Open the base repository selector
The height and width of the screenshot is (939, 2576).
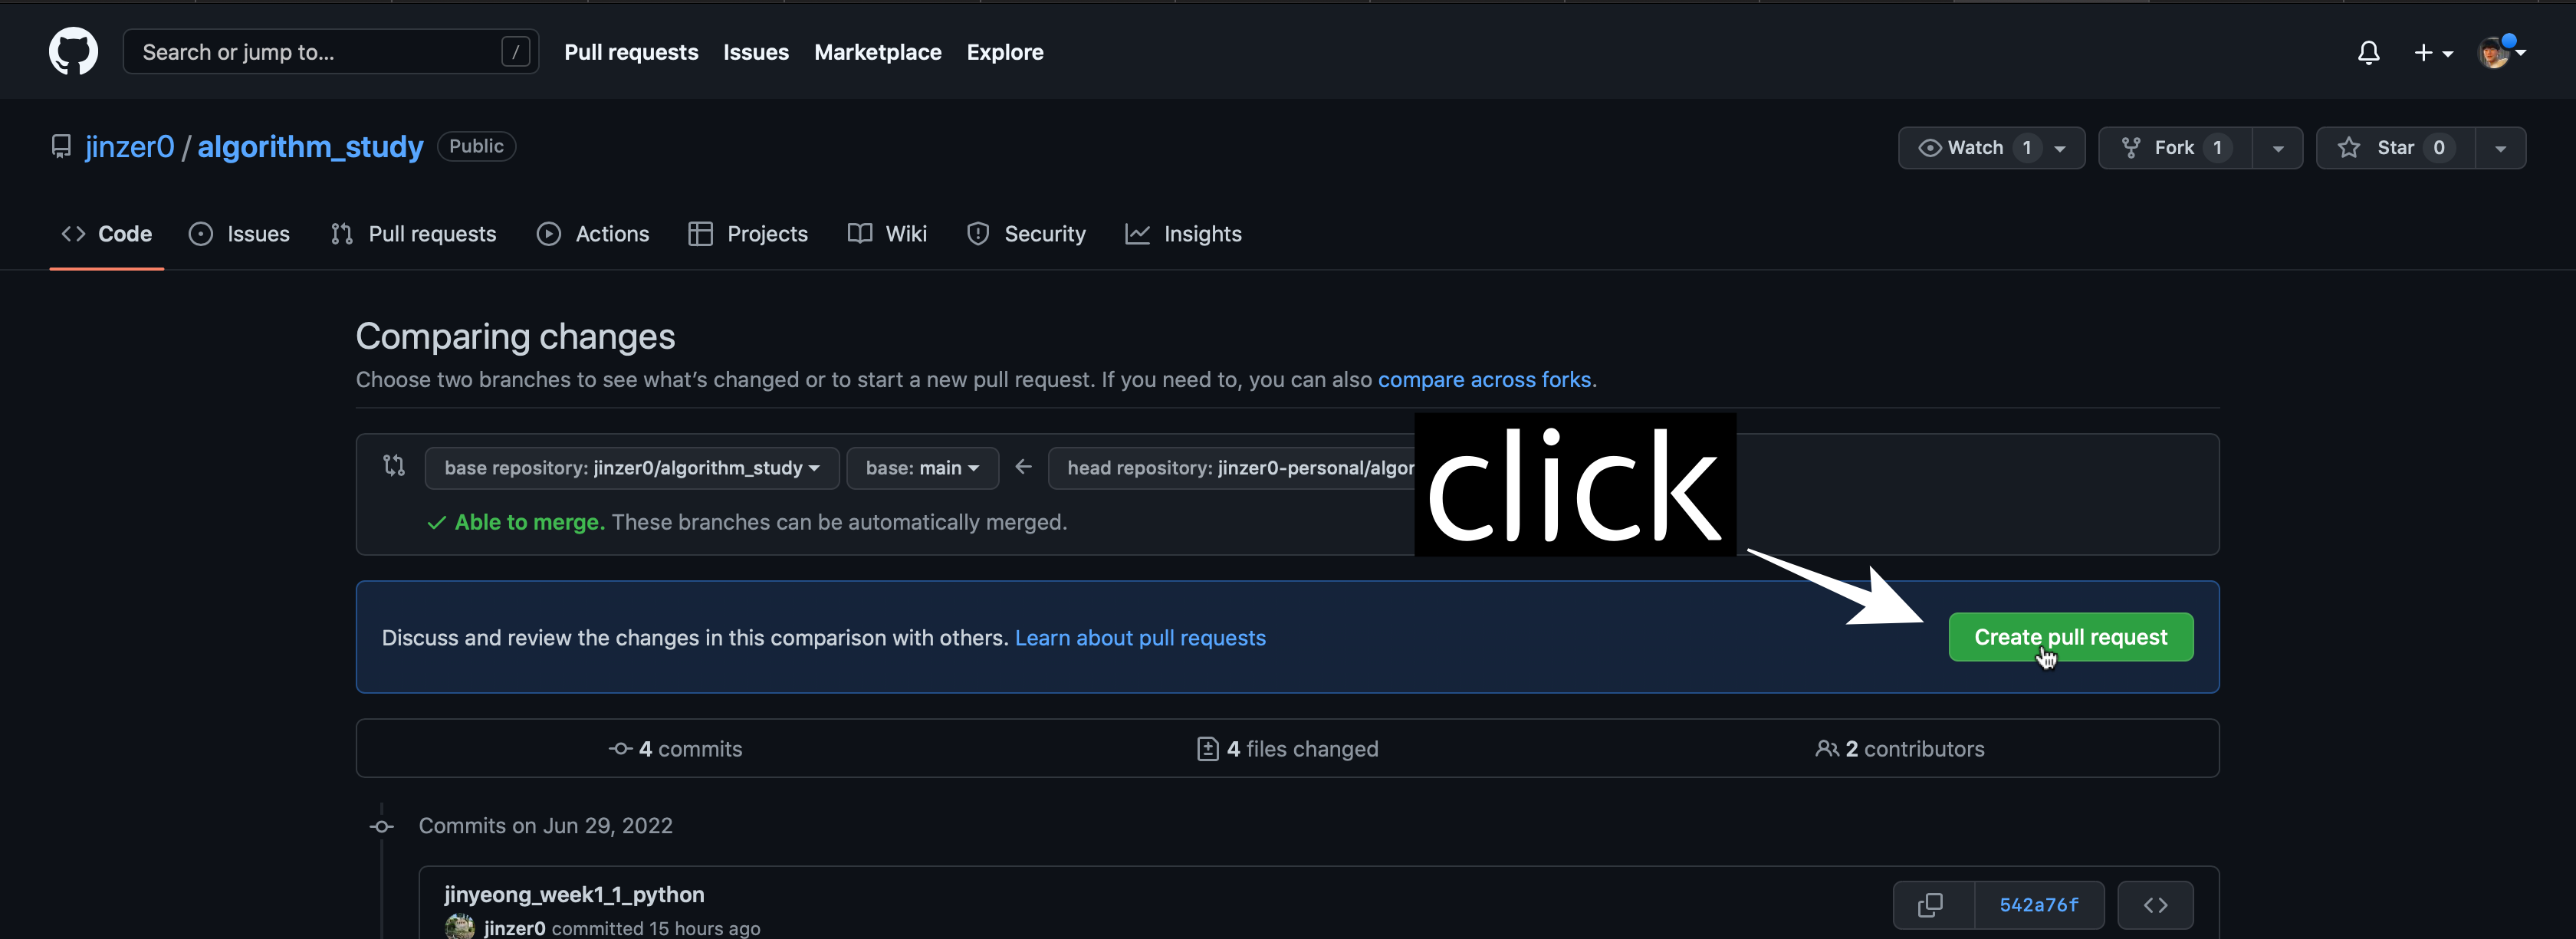(x=631, y=468)
